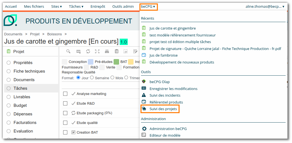Click the warning triangle icon for Suivi des incidents

[x=144, y=95]
